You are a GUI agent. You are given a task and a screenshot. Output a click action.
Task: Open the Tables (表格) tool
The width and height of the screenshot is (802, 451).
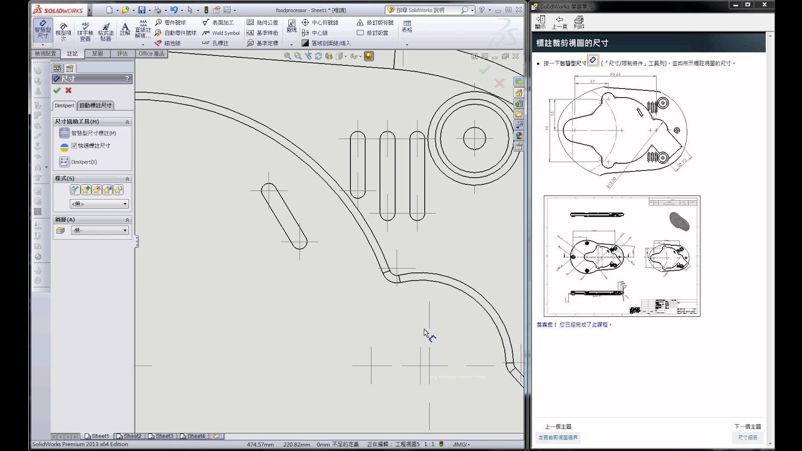click(407, 26)
